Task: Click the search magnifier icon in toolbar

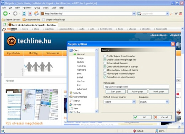Action: click(x=171, y=14)
